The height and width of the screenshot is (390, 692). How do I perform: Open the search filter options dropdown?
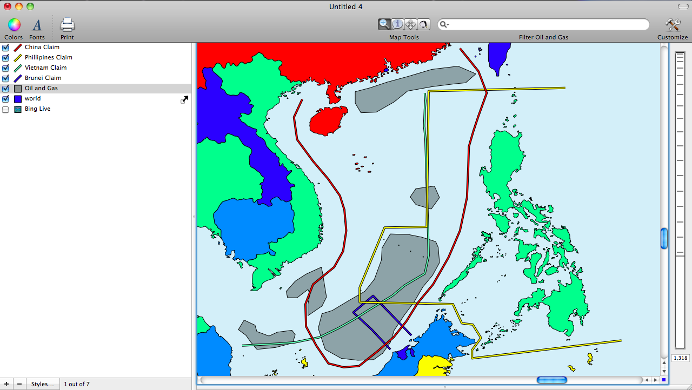[x=444, y=25]
